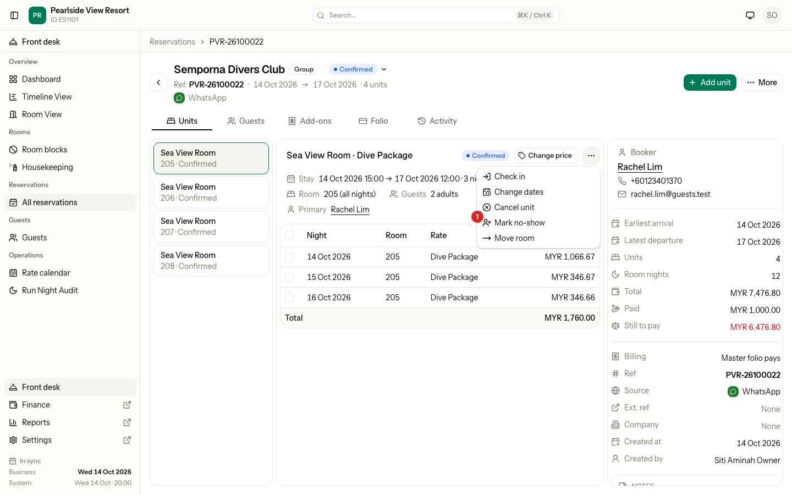Screen dimensions: 792x495
Task: Open the Folio tab
Action: pyautogui.click(x=373, y=121)
